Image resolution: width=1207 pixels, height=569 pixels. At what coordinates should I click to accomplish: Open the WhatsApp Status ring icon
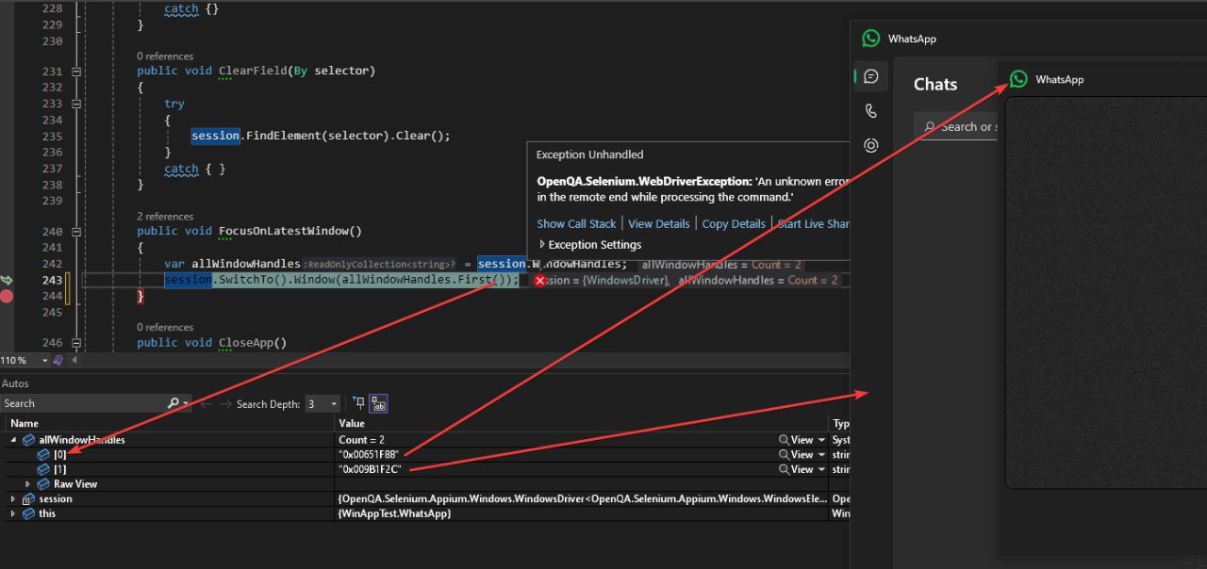pos(871,145)
